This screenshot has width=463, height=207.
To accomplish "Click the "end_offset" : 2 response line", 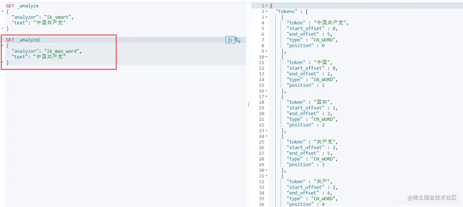I will pyautogui.click(x=309, y=74).
